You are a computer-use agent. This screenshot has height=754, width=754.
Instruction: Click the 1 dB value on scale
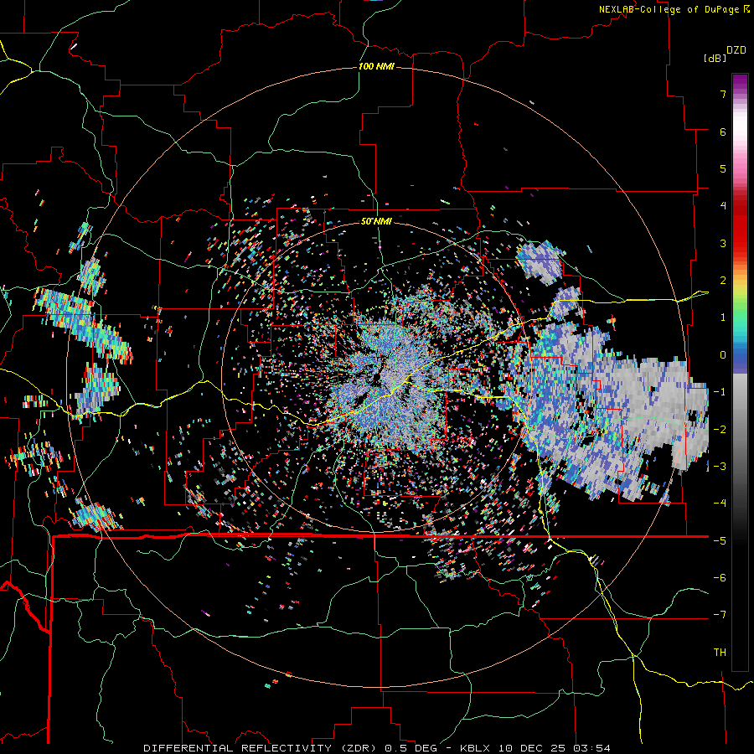[x=723, y=318]
